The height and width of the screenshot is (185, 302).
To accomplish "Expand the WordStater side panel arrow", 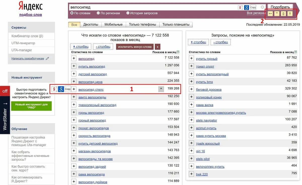I will [x=5, y=103].
